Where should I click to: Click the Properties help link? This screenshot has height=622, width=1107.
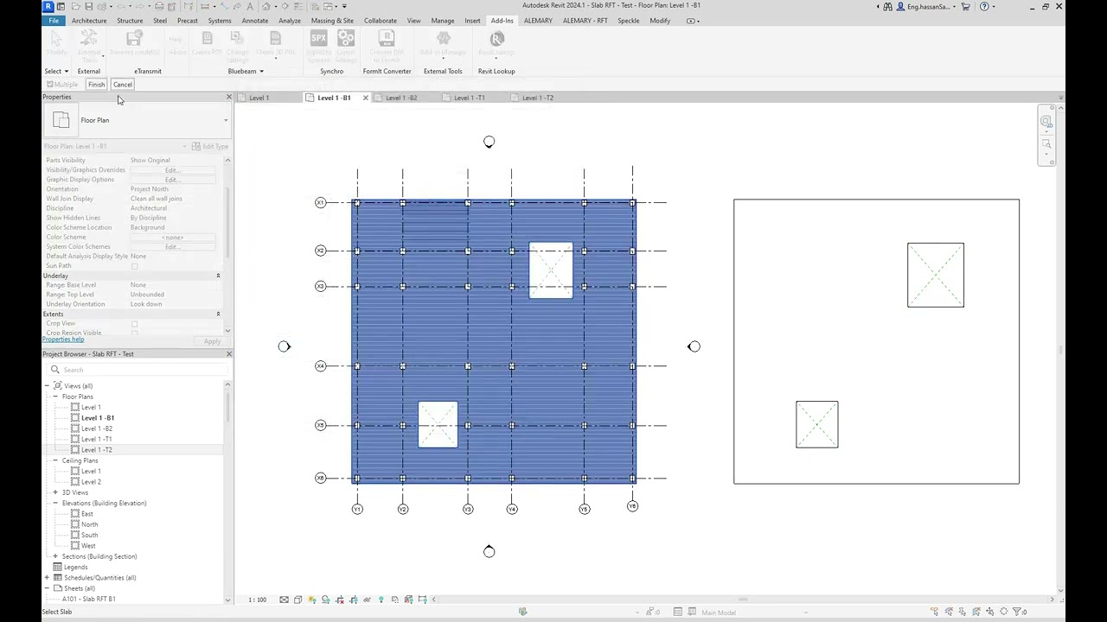pos(63,340)
